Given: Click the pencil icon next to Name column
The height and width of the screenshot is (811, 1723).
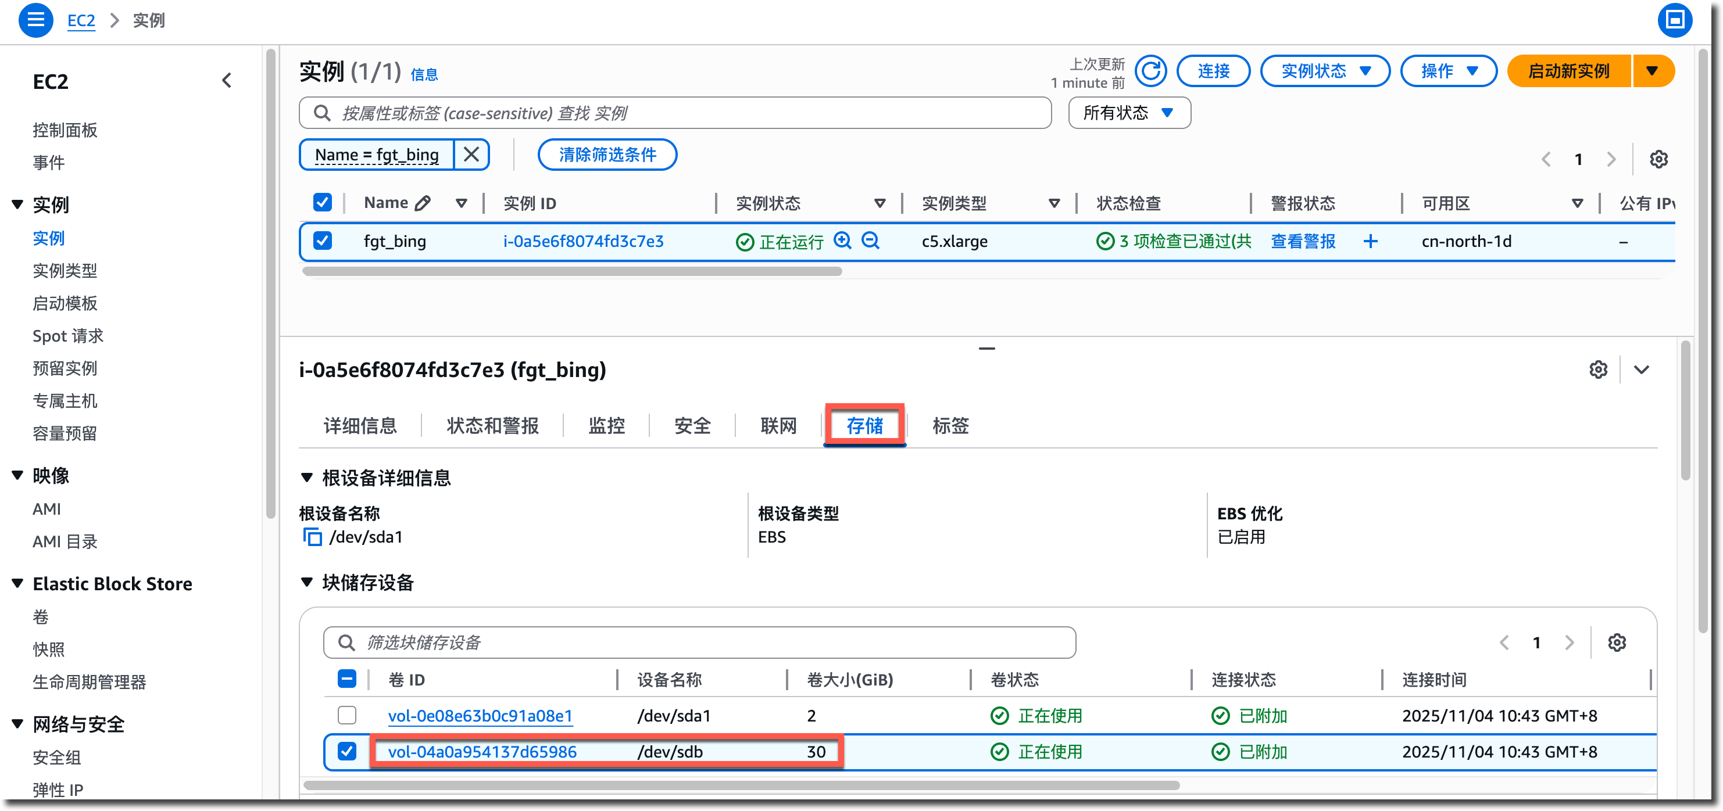Looking at the screenshot, I should coord(423,203).
